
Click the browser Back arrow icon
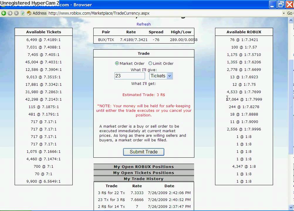(x=4, y=13)
